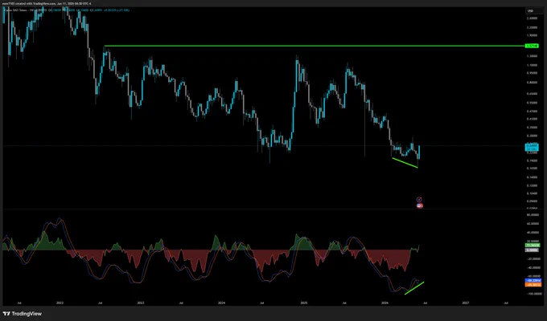Click the cyan current price label
The image size is (547, 321).
click(532, 148)
